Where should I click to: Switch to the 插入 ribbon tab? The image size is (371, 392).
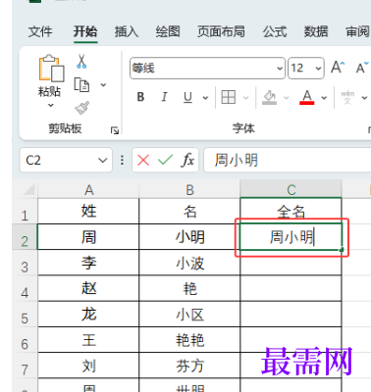(127, 31)
